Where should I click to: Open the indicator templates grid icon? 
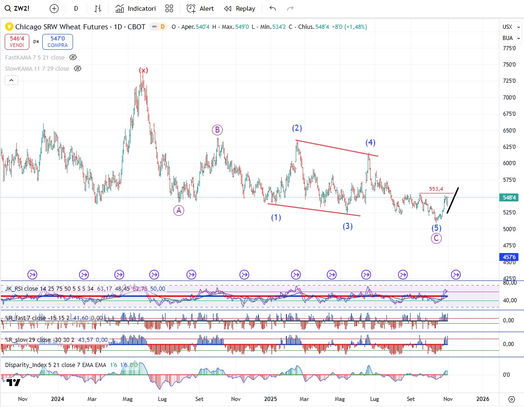click(x=169, y=8)
